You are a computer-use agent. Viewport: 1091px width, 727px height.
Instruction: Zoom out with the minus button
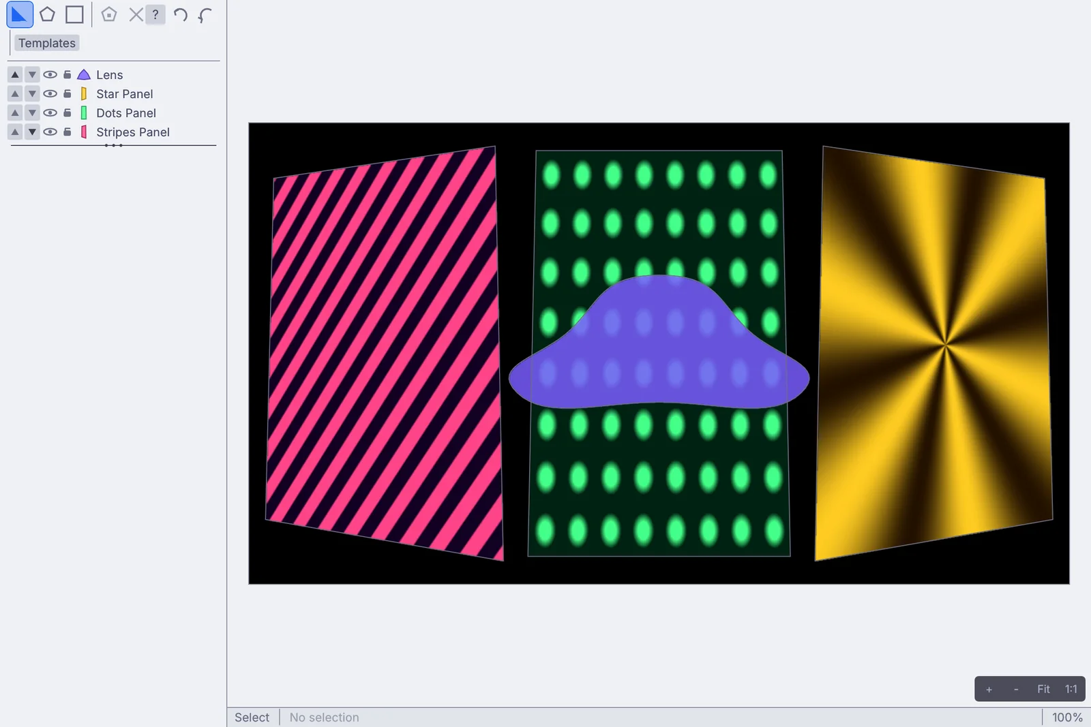pyautogui.click(x=1016, y=690)
